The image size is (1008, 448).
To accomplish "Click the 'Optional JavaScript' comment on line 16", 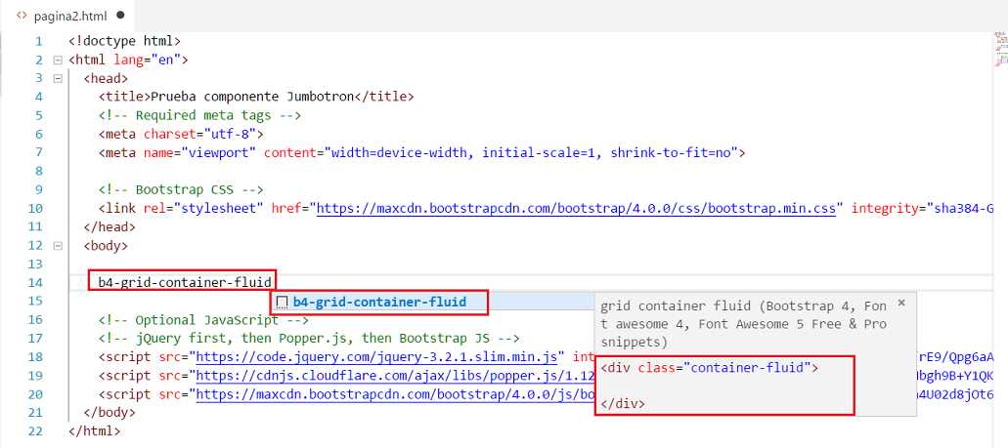I will (203, 319).
